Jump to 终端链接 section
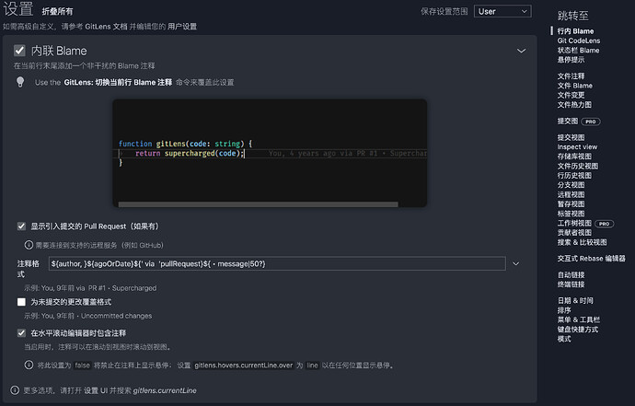The width and height of the screenshot is (635, 406). (571, 284)
